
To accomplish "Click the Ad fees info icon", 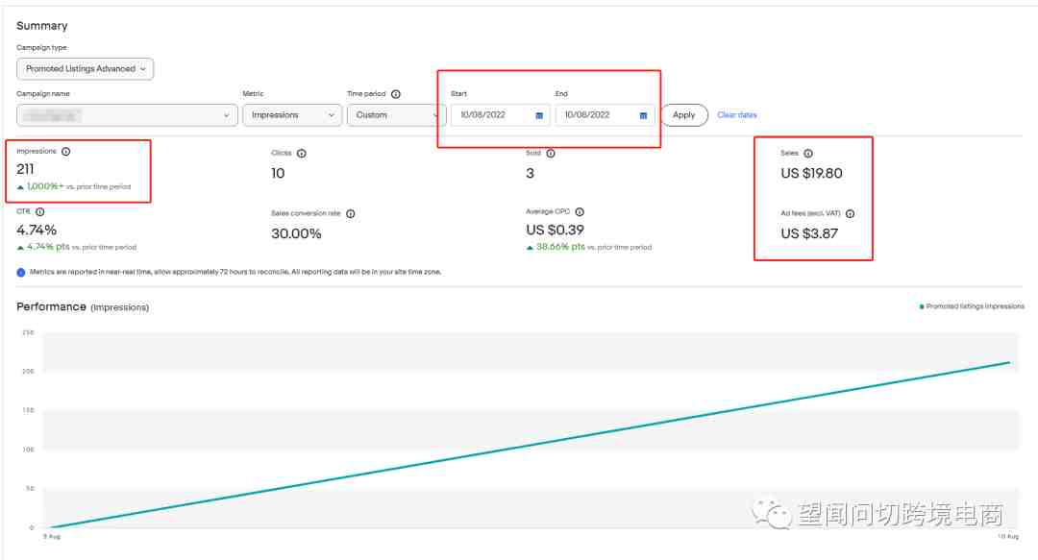I will (850, 214).
